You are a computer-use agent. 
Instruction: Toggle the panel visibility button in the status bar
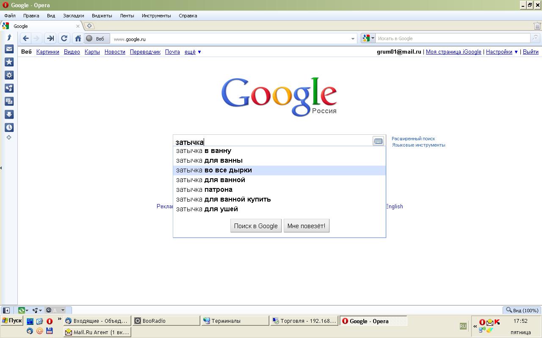tap(6, 310)
